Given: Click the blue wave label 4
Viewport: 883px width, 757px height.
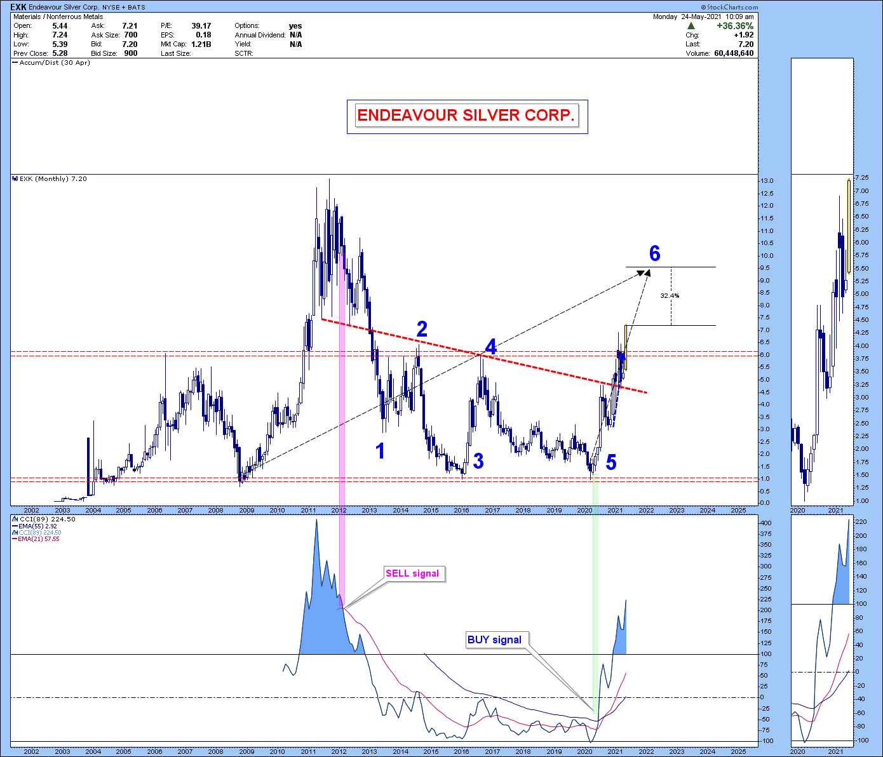Looking at the screenshot, I should [x=491, y=347].
